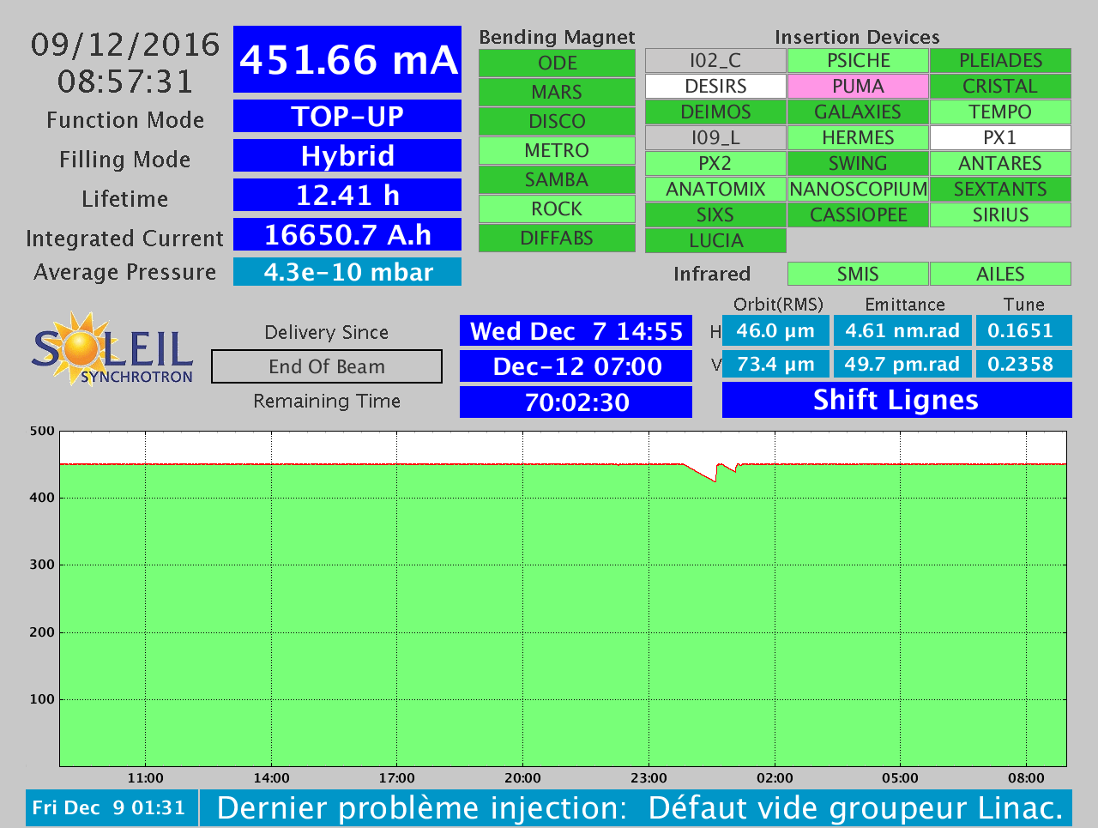Click the CRISTAL beamline indicator
Image resolution: width=1098 pixels, height=828 pixels.
pyautogui.click(x=1000, y=87)
